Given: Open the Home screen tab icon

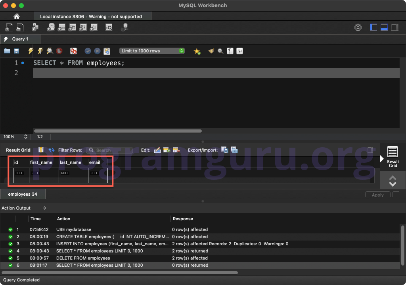Looking at the screenshot, I should [x=17, y=16].
